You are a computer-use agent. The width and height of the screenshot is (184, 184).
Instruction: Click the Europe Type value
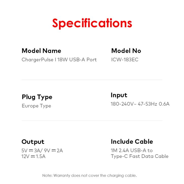point(36,106)
